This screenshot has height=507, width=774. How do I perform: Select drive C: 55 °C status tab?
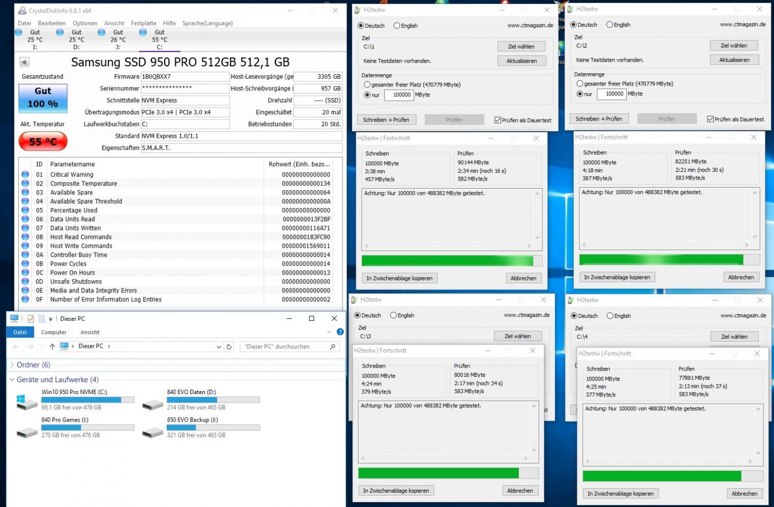[160, 40]
